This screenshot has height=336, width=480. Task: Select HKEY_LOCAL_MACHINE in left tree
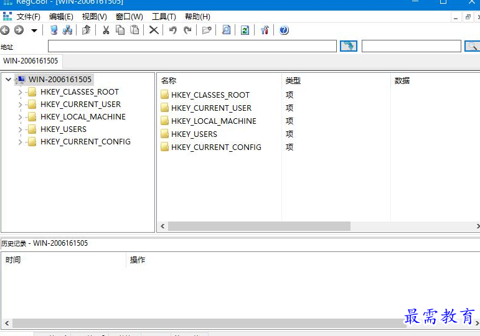[83, 117]
